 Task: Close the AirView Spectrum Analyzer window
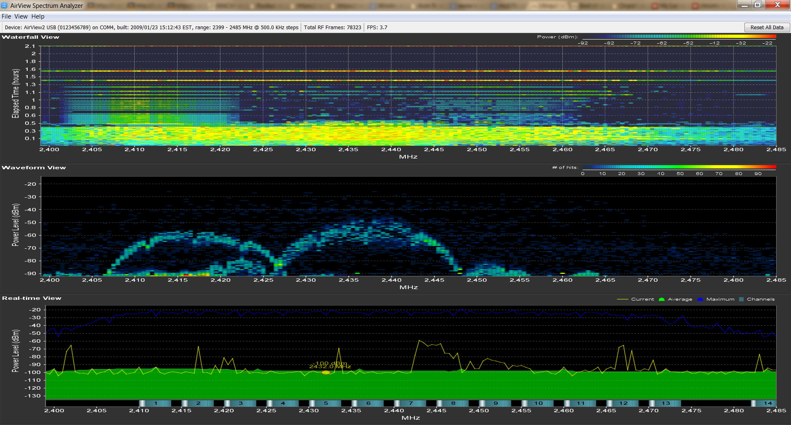pyautogui.click(x=777, y=5)
